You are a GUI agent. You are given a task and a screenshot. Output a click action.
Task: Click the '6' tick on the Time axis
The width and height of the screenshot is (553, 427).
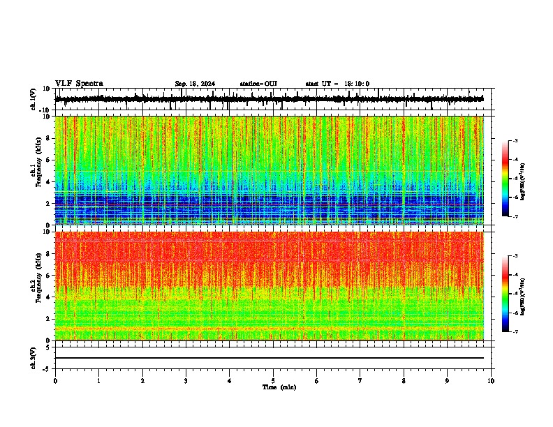[x=317, y=381]
